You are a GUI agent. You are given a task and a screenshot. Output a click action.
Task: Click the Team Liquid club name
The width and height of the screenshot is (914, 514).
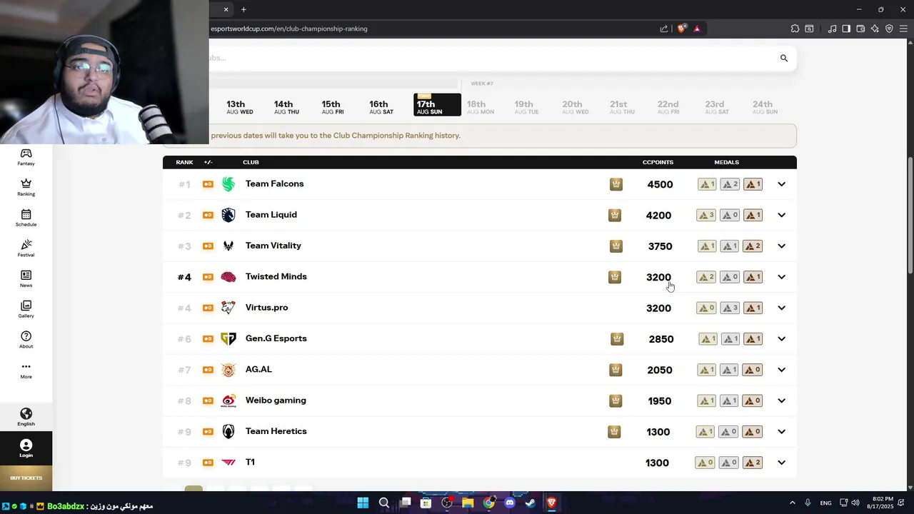[x=271, y=214]
